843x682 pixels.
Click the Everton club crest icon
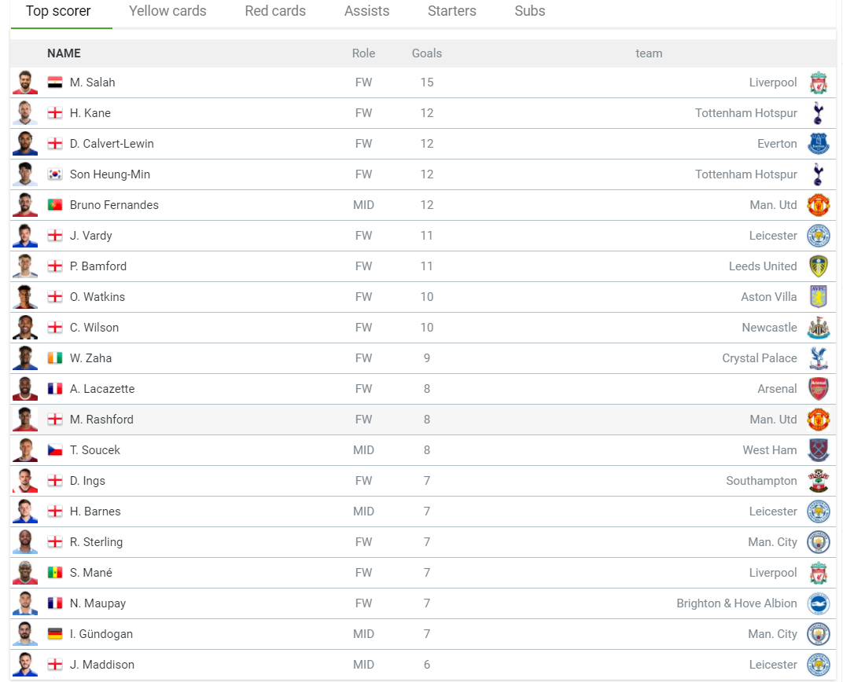819,144
